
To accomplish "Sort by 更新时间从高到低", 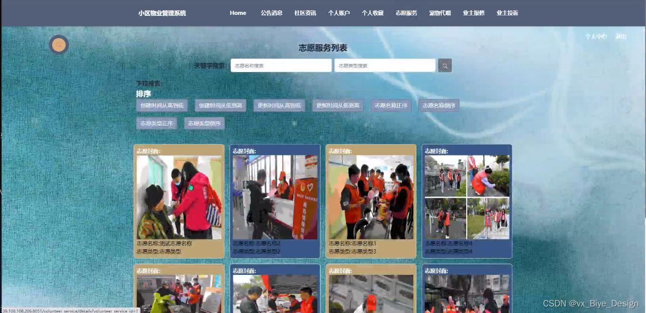I will [x=279, y=106].
